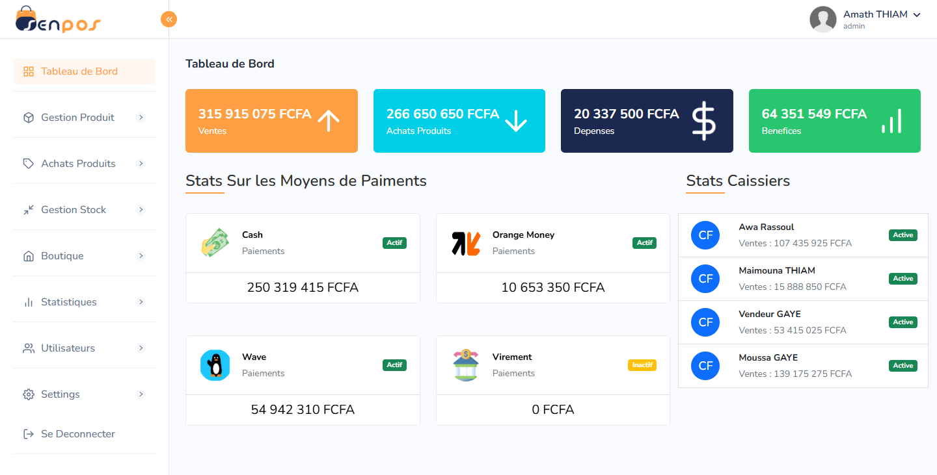The height and width of the screenshot is (475, 937).
Task: Open the Gestion Stock menu
Action: pyautogui.click(x=74, y=210)
